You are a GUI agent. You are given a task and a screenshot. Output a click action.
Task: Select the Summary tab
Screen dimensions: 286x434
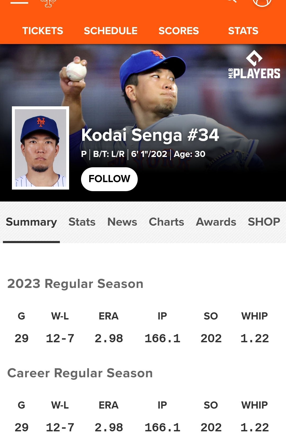(x=31, y=222)
